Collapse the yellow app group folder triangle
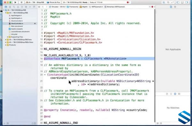The width and height of the screenshot is (192, 126). click(6, 13)
